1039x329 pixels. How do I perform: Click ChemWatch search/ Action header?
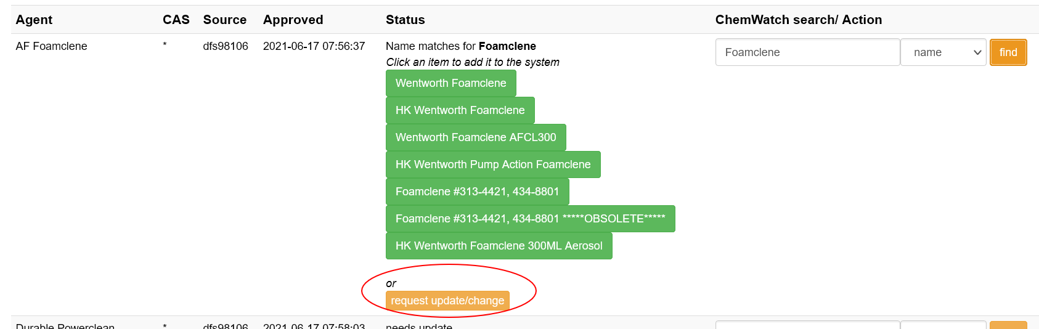click(x=798, y=20)
